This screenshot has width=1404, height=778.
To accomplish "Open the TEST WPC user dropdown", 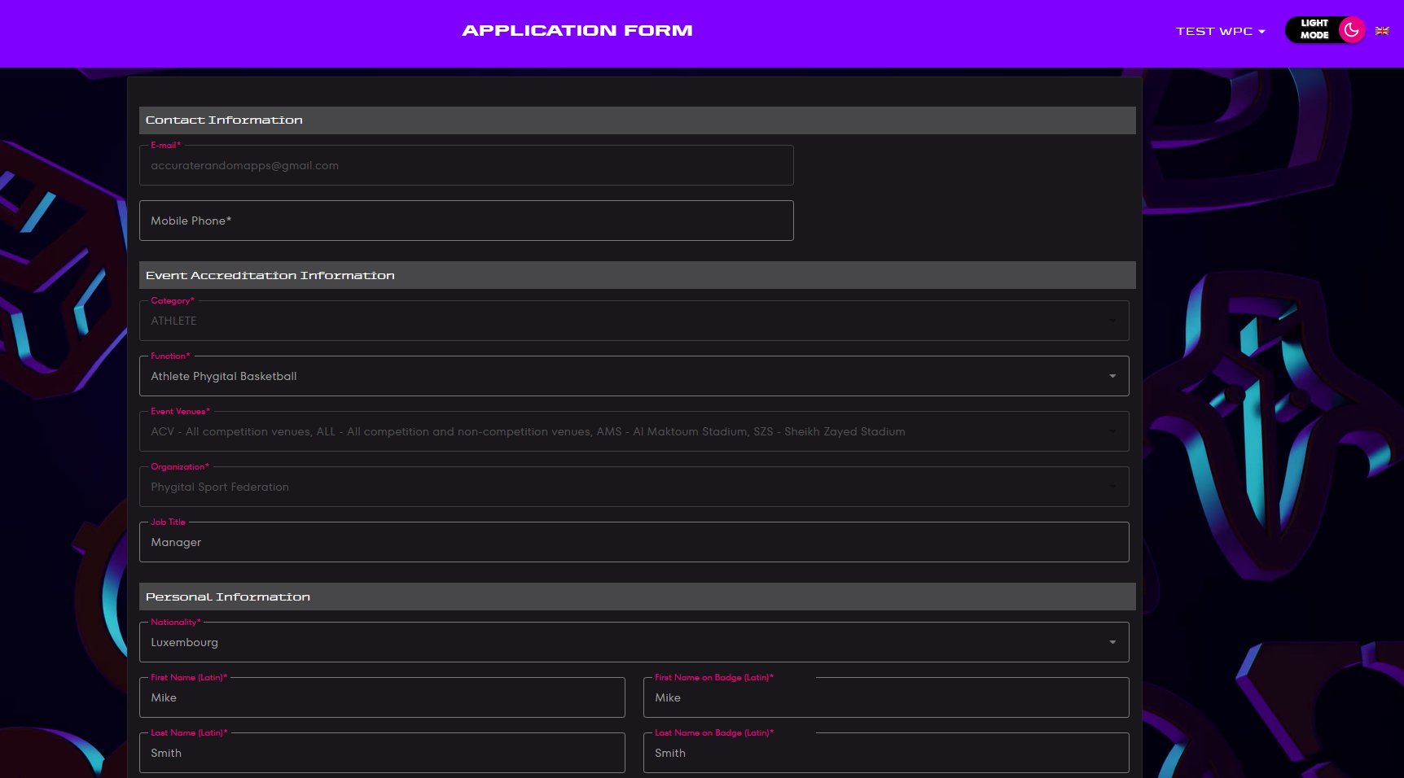I will click(x=1220, y=31).
